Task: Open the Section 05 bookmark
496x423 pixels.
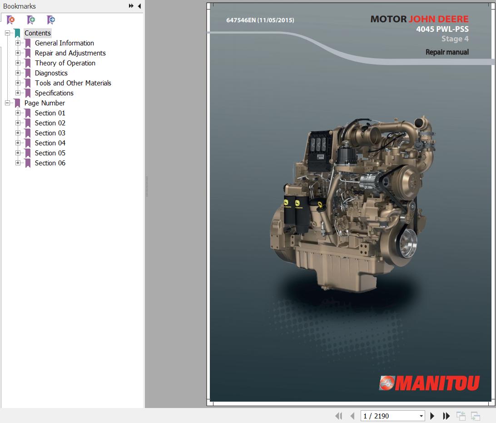Action: tap(50, 153)
